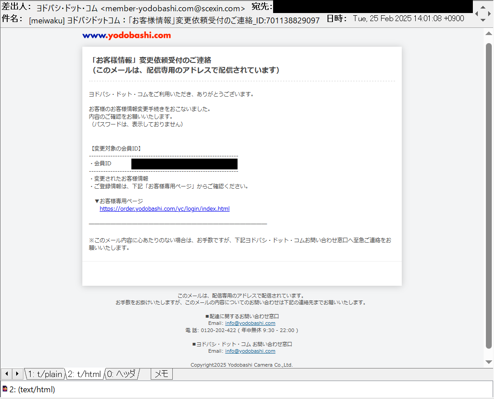Click the ■配達に関するお問い合わせ窓口 heading
The height and width of the screenshot is (399, 494).
click(x=242, y=316)
